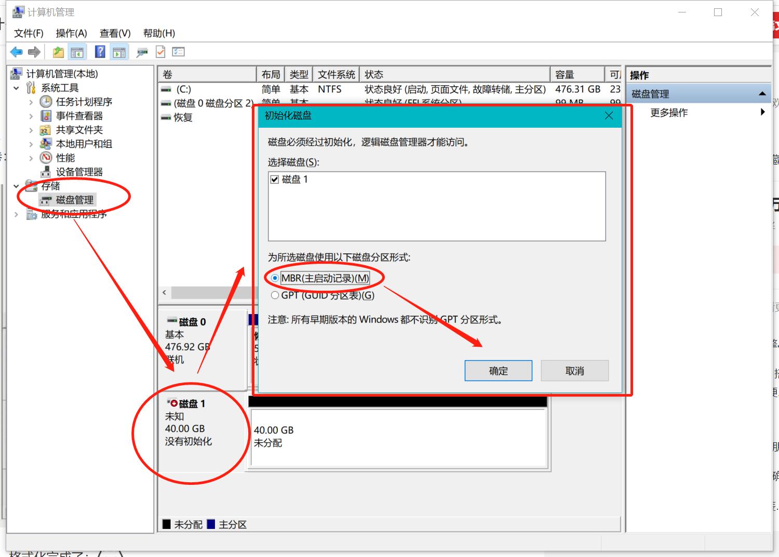Select the 40.00 GB 未分配 region of 磁盘 1
779x557 pixels.
398,437
